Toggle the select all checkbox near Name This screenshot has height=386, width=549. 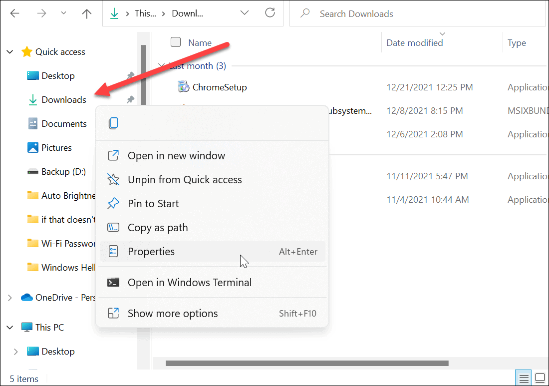pyautogui.click(x=176, y=42)
